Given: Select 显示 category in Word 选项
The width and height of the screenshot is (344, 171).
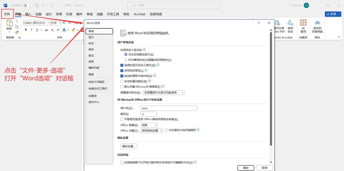Looking at the screenshot, I should (99, 37).
